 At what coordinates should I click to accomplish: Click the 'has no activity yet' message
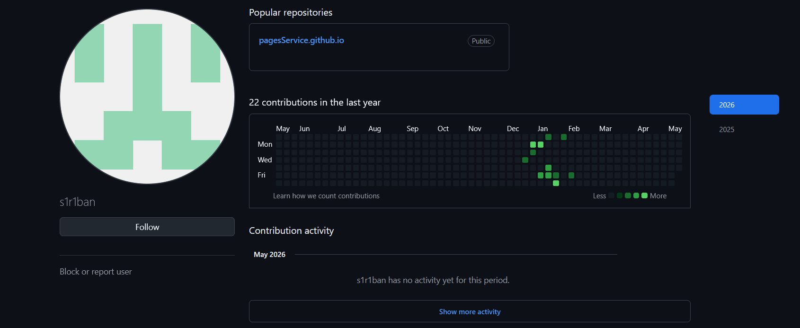point(433,280)
